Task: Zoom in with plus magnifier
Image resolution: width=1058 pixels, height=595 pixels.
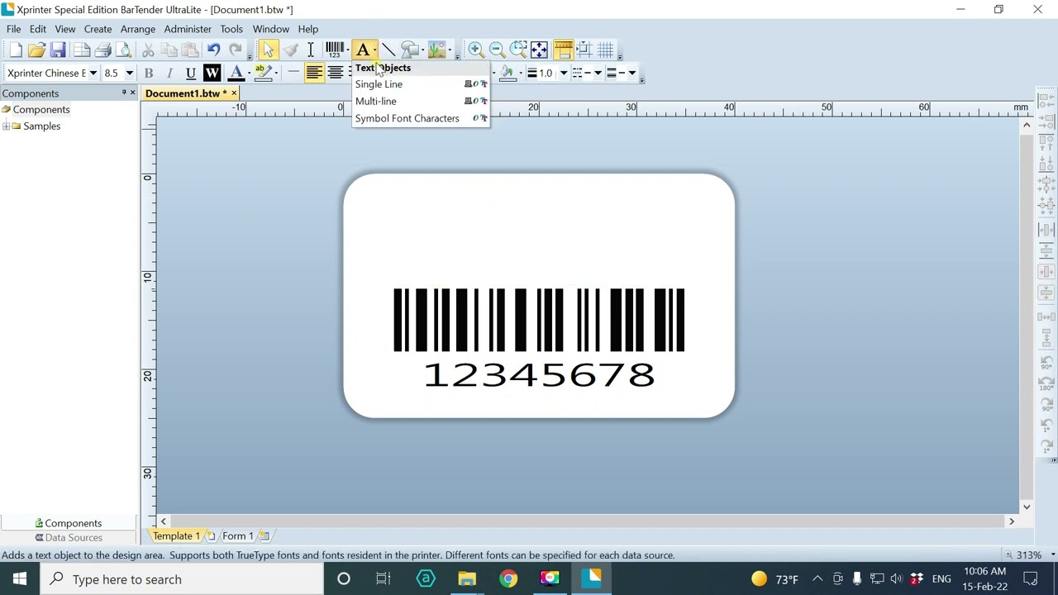Action: coord(475,50)
